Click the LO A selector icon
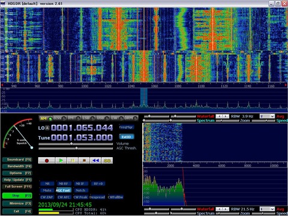The height and width of the screenshot is (216, 288). tap(47, 128)
